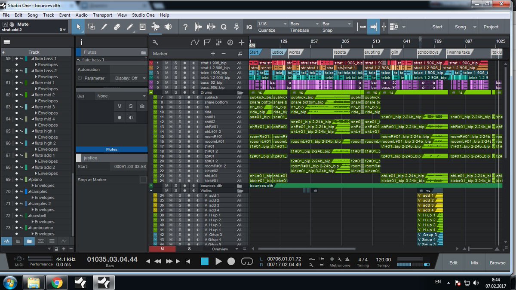Select the Arrow tool
Viewport: 516px width, 290px height.
coord(78,27)
